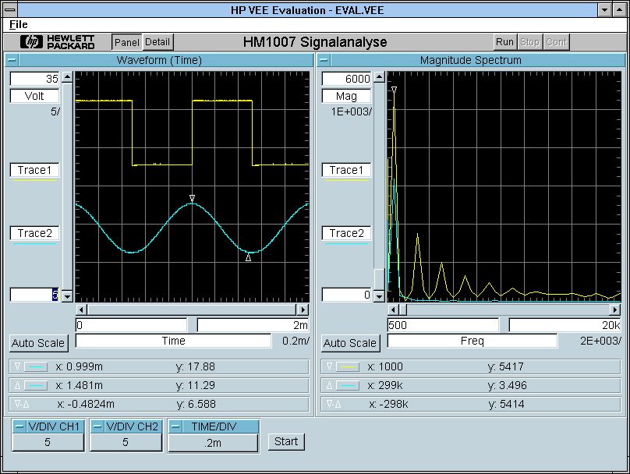The image size is (630, 474).
Task: Click the TIME/DIV minus icon
Action: [176, 426]
